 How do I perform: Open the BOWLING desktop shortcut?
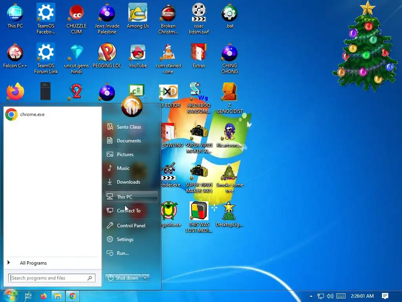[x=172, y=135]
